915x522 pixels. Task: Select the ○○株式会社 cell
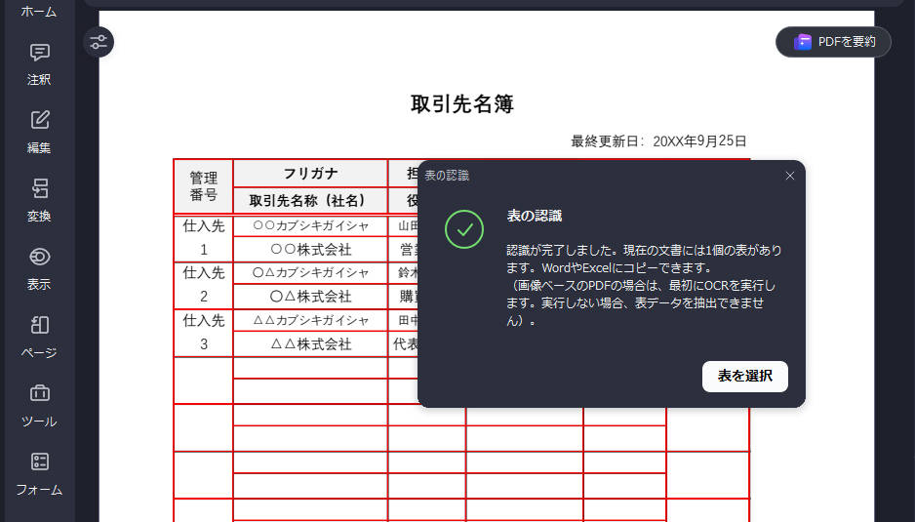[310, 250]
